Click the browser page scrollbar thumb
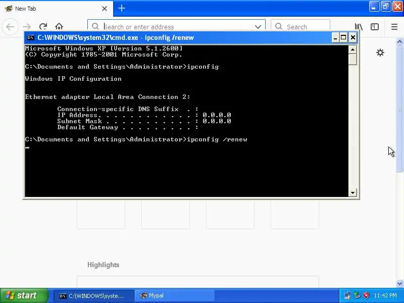This screenshot has width=404, height=303. 399,109
